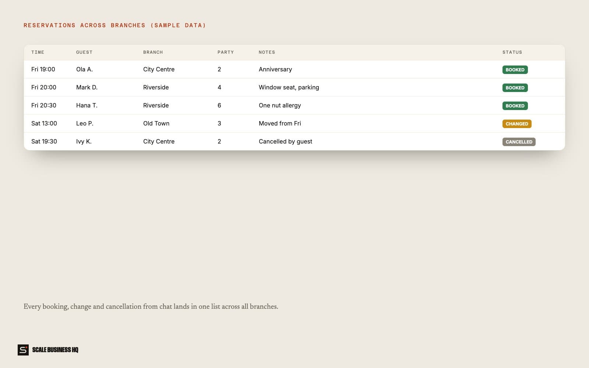Viewport: 589px width, 368px height.
Task: Click the STATUS column header
Action: pyautogui.click(x=512, y=52)
